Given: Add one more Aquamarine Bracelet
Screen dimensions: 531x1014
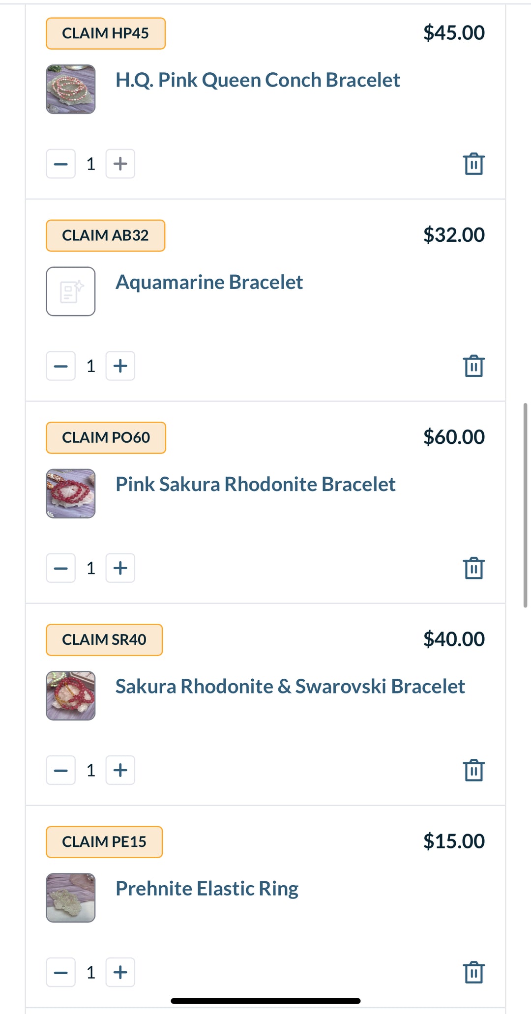Looking at the screenshot, I should tap(120, 366).
